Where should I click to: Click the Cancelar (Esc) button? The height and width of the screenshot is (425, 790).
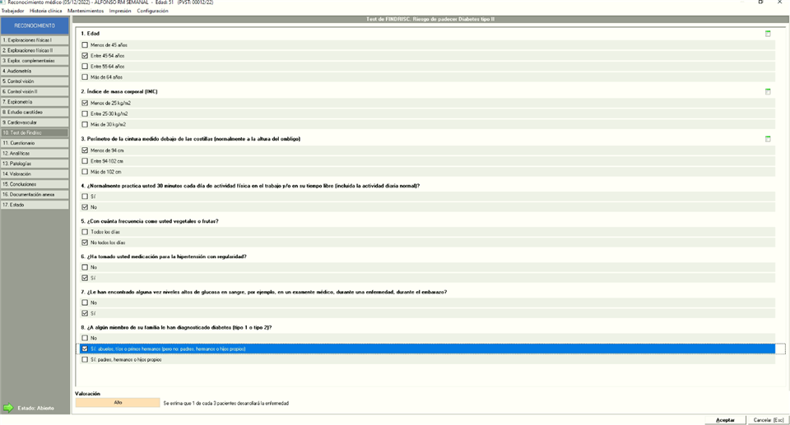tap(769, 420)
